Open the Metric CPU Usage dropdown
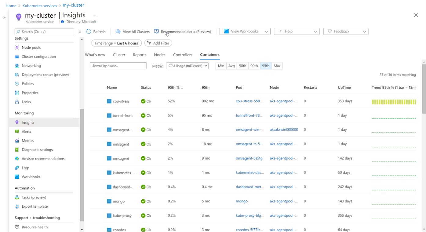The width and height of the screenshot is (426, 232). click(187, 66)
